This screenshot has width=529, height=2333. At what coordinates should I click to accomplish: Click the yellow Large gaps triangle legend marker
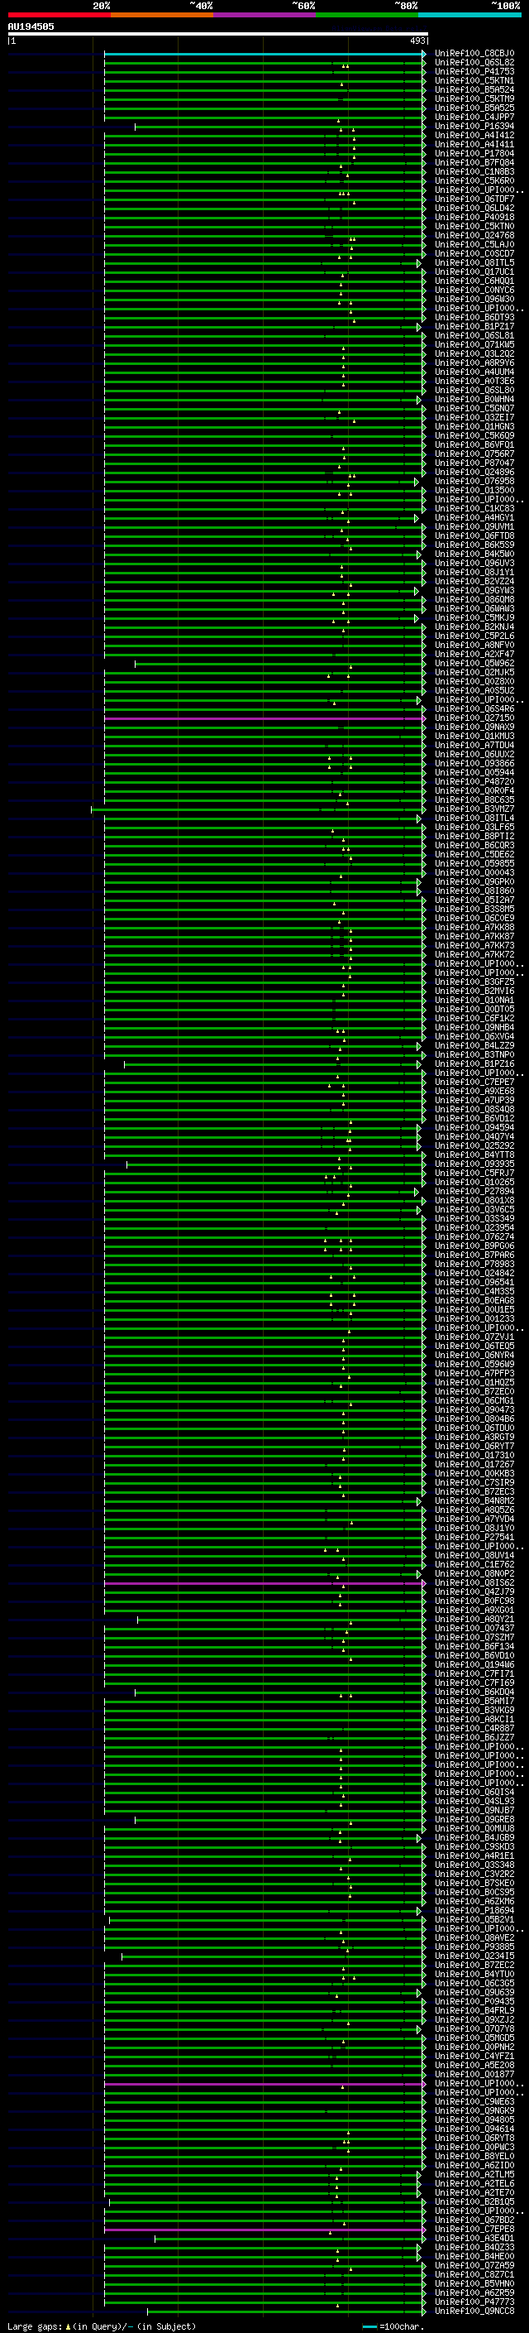(x=68, y=2326)
